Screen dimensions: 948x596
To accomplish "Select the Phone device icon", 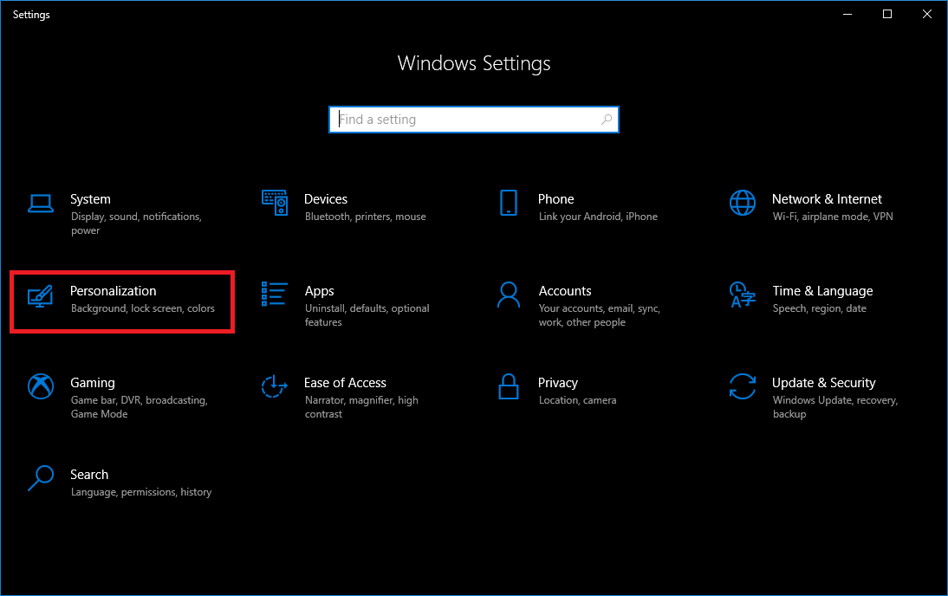I will click(x=509, y=203).
